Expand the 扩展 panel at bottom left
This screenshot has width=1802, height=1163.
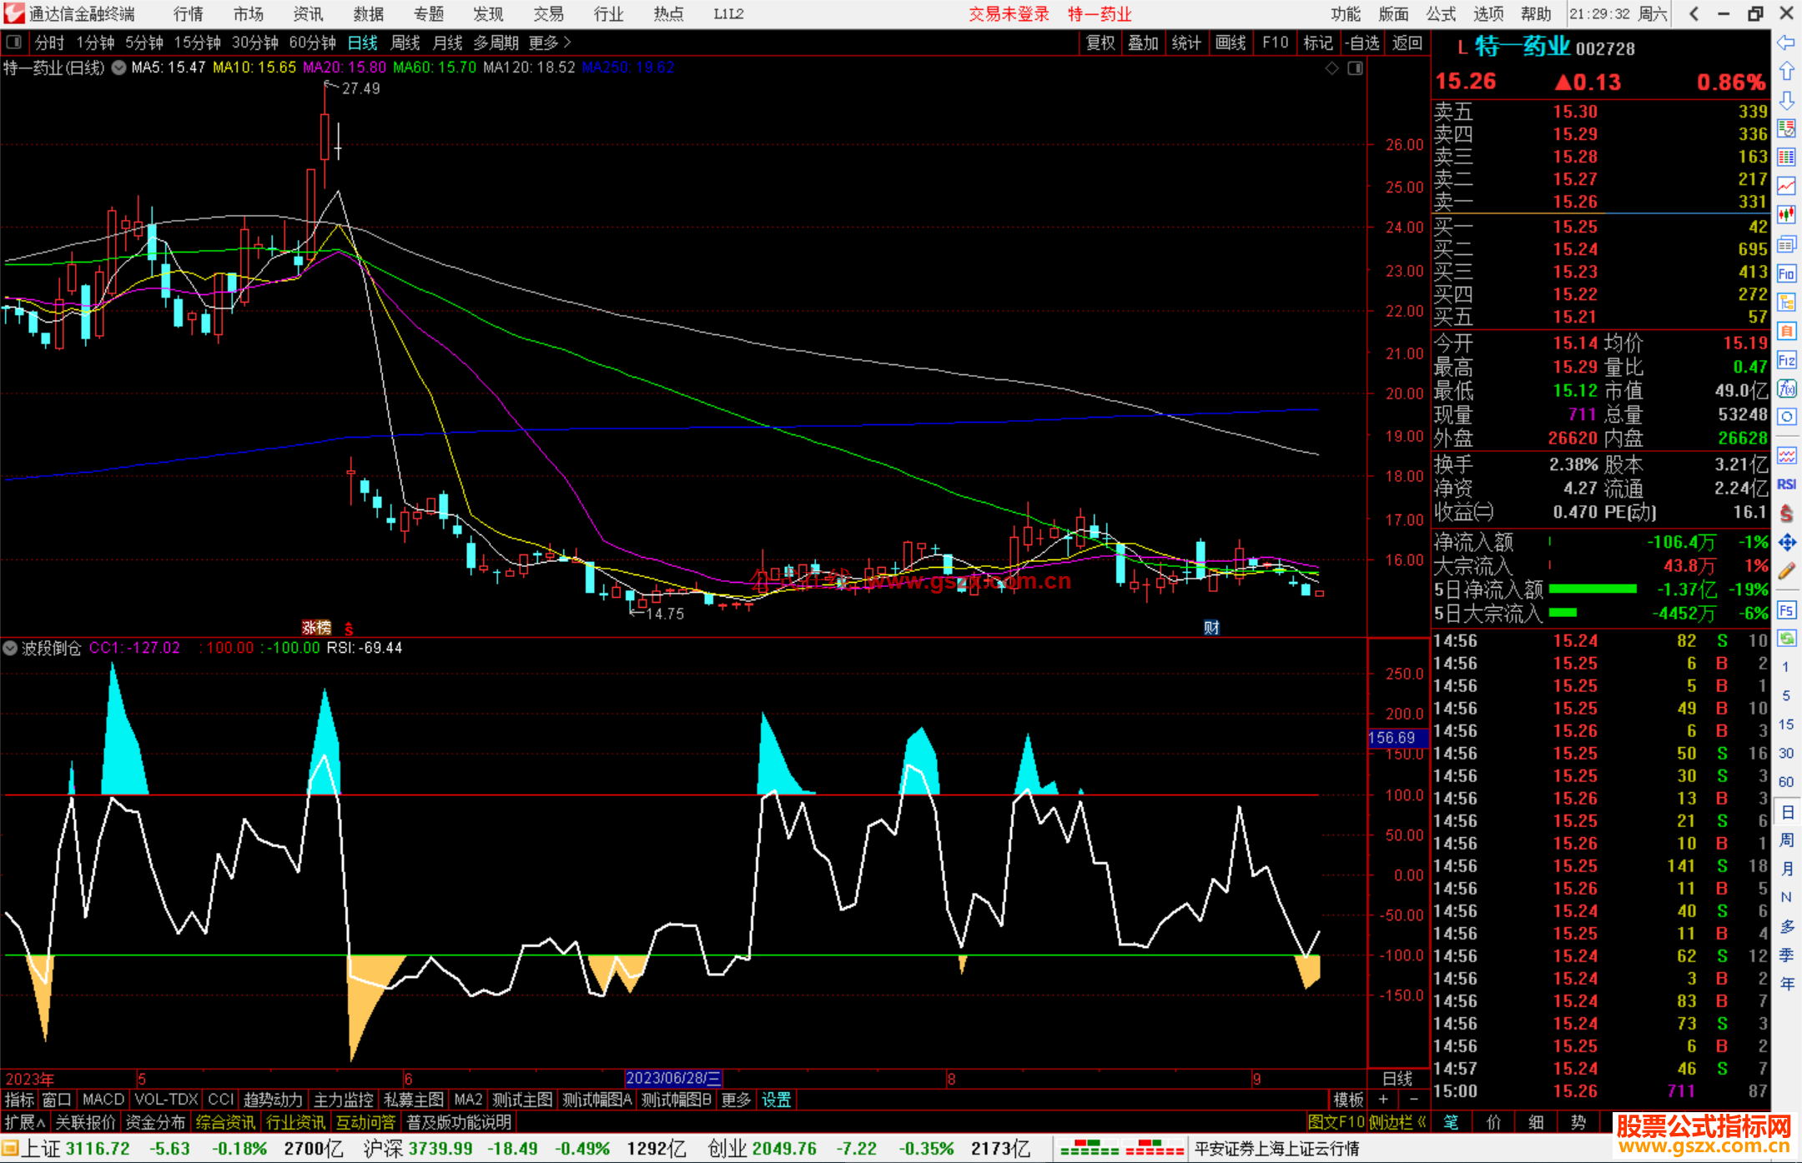24,1122
